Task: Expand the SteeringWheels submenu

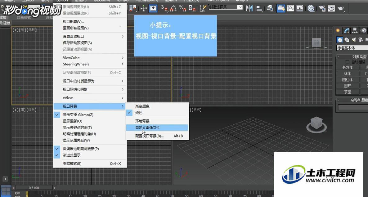Action: pyautogui.click(x=90, y=64)
